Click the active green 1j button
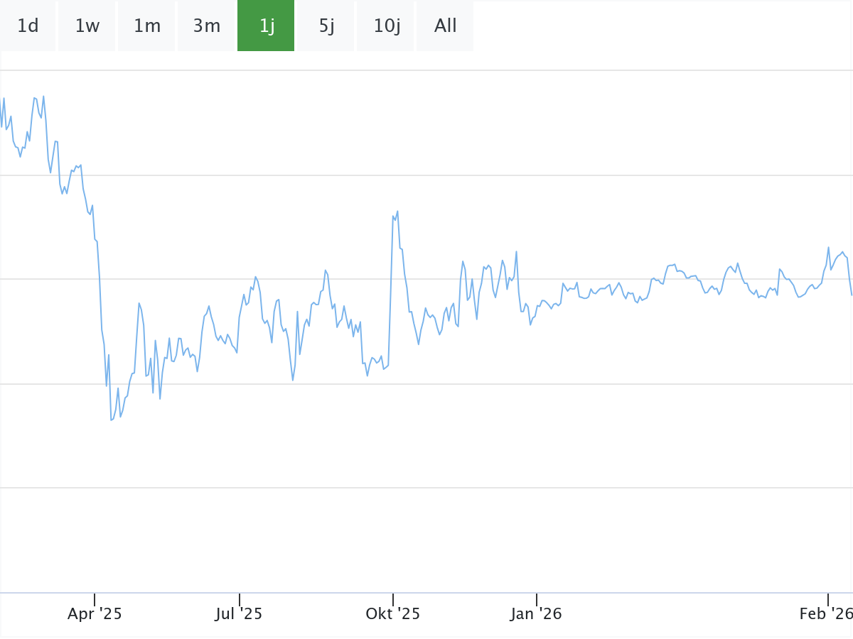The image size is (853, 639). pos(267,26)
